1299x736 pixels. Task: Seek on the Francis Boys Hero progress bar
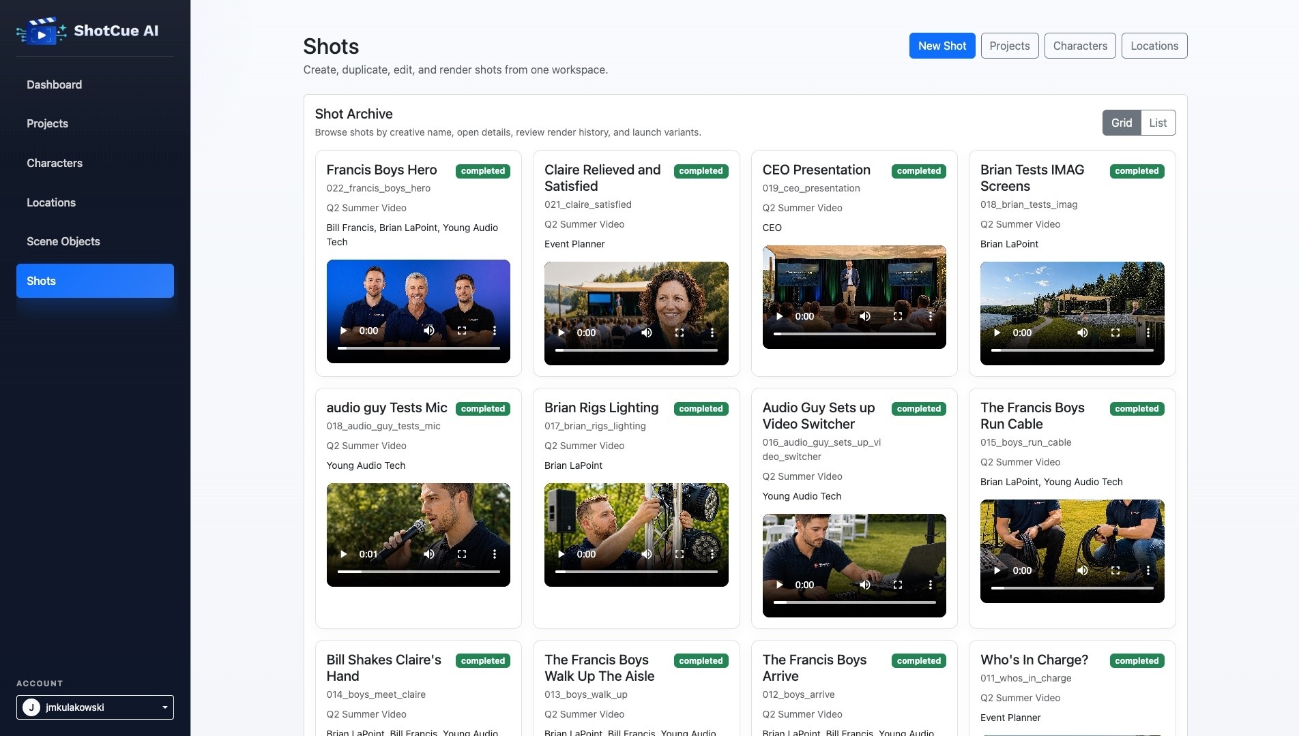[418, 348]
